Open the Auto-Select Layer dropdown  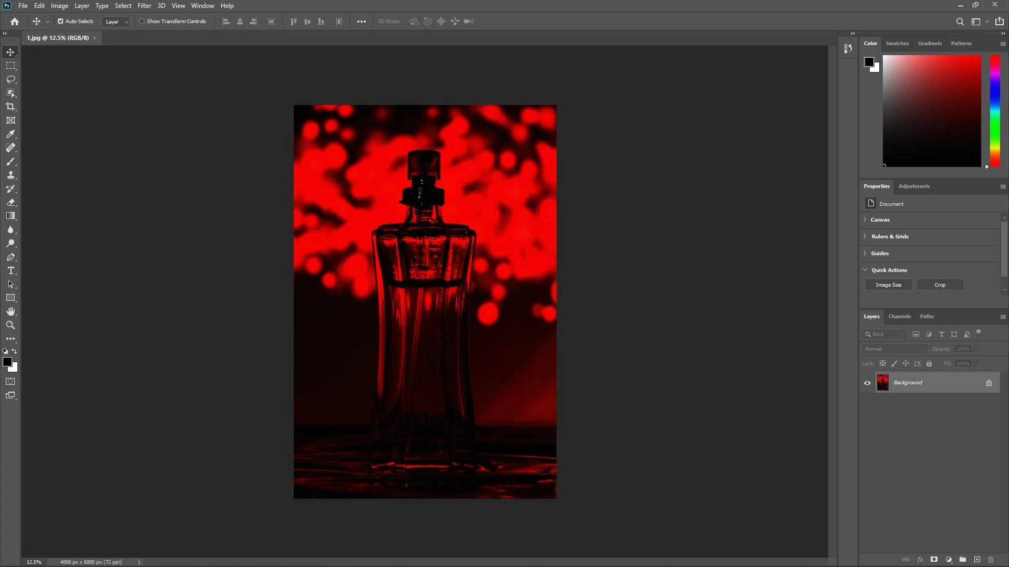(116, 22)
